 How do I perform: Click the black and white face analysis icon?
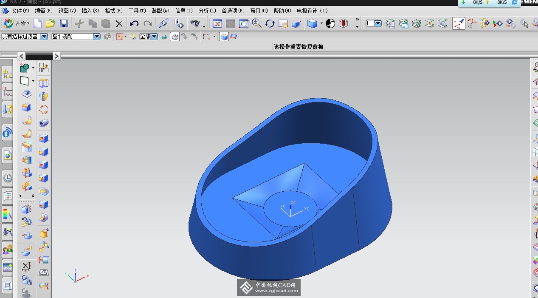[x=330, y=24]
